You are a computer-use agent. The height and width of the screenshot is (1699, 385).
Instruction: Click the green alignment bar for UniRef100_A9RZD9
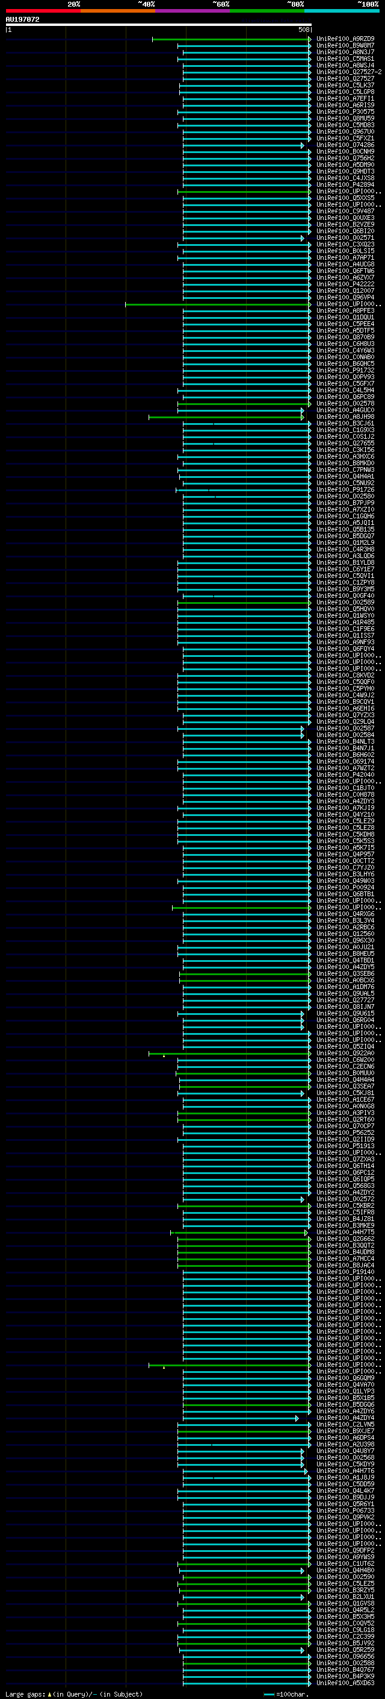(231, 39)
